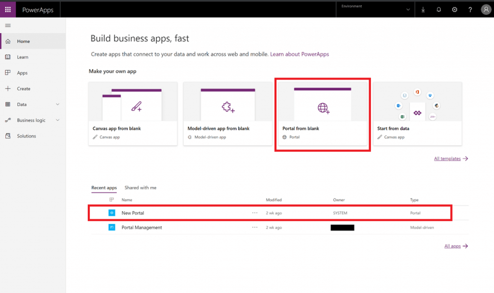Open the Office app launcher grid
The width and height of the screenshot is (494, 293).
coord(7,9)
